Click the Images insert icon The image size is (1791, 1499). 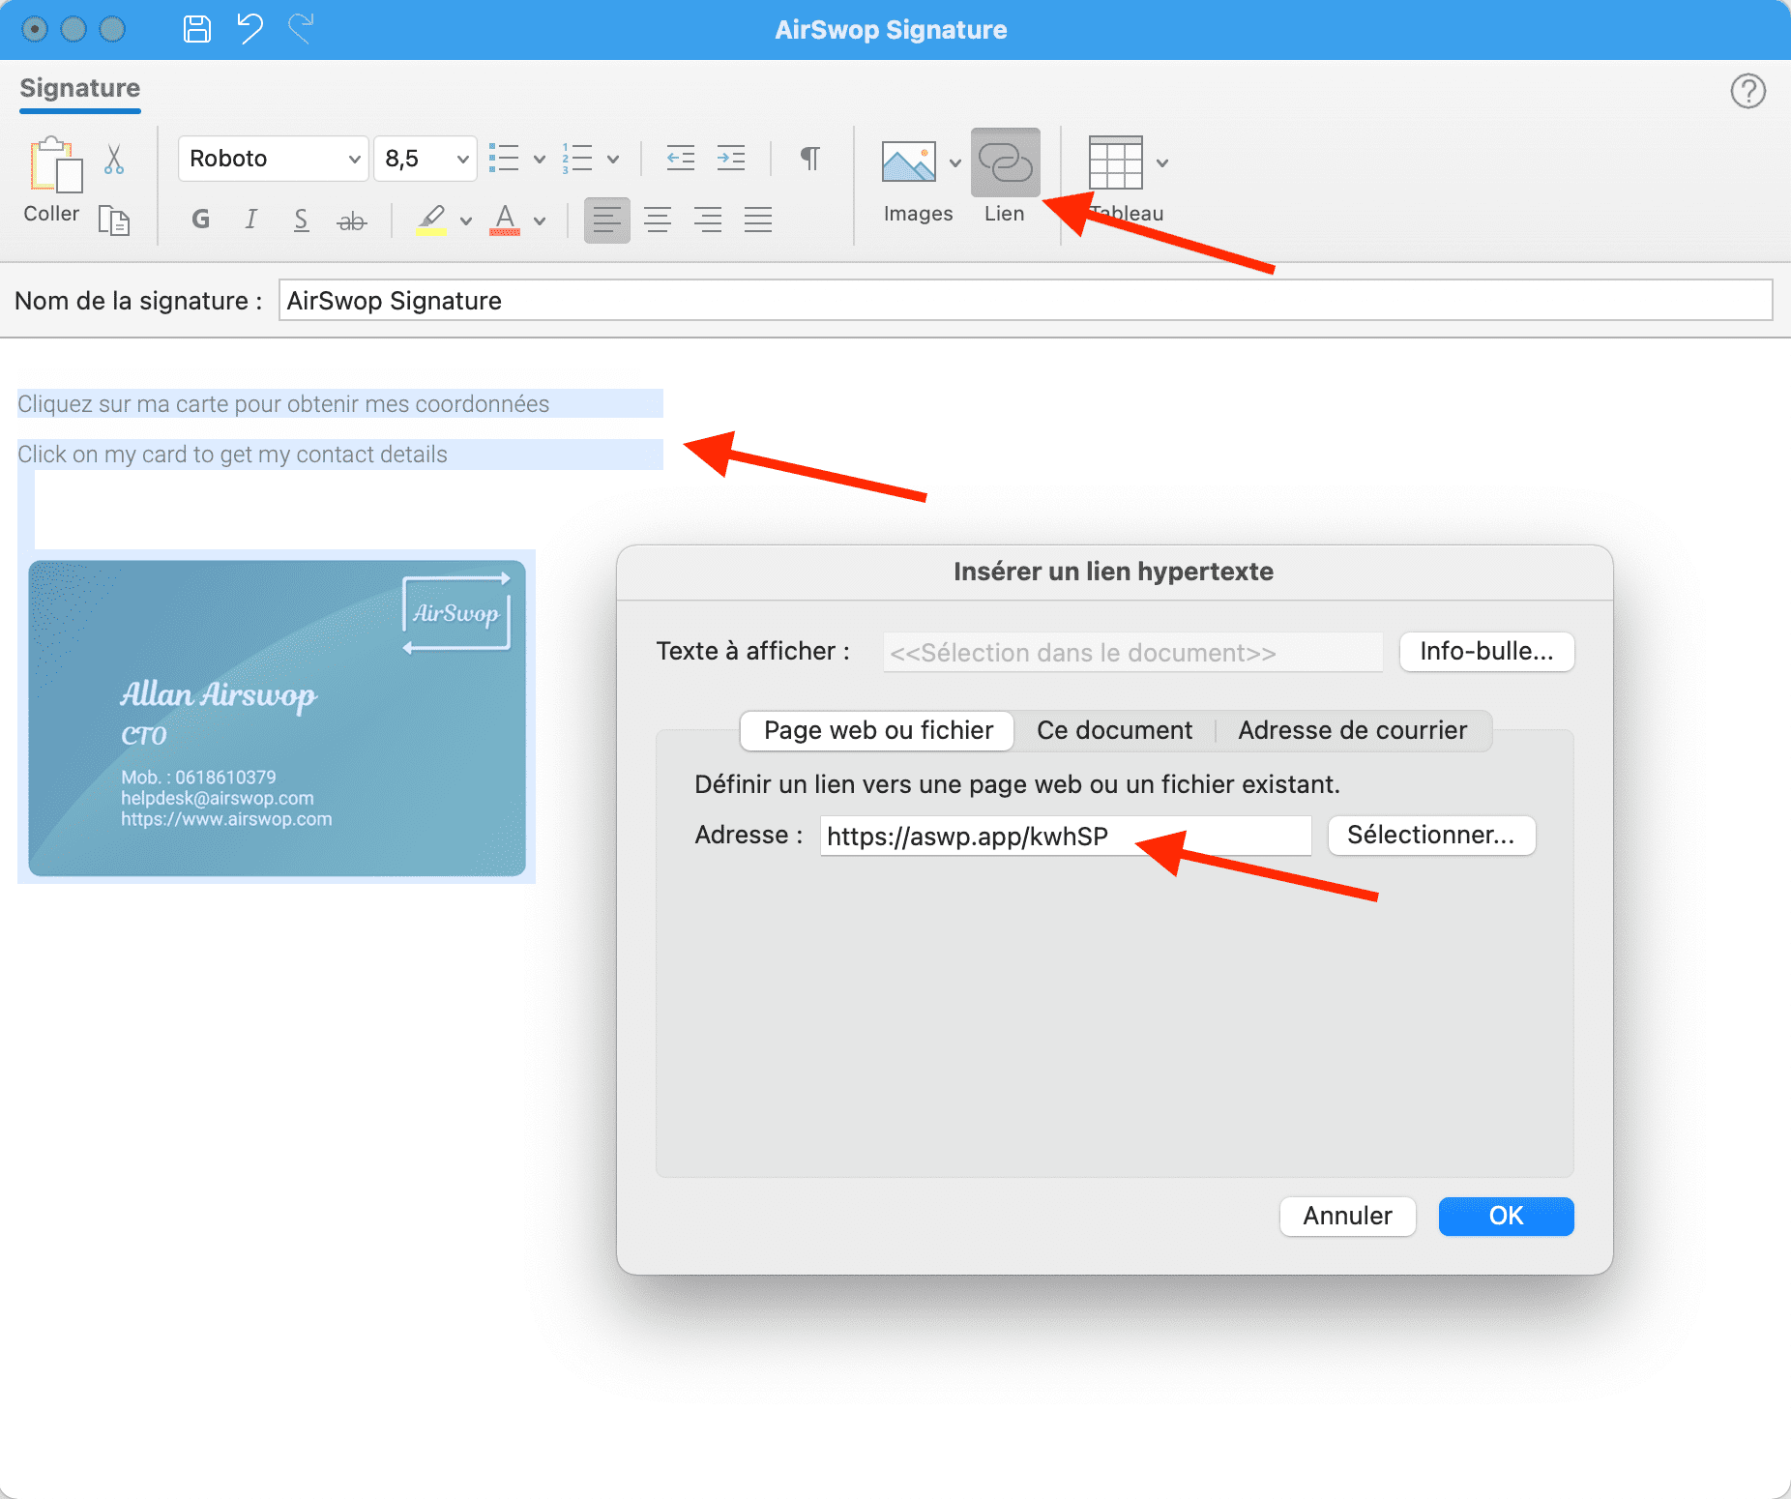click(909, 162)
